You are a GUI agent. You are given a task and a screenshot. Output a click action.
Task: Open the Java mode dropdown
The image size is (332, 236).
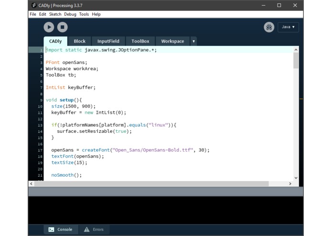[288, 27]
